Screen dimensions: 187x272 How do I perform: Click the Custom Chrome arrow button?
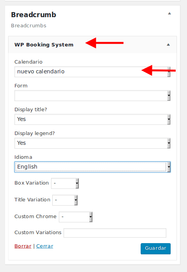[91, 217]
